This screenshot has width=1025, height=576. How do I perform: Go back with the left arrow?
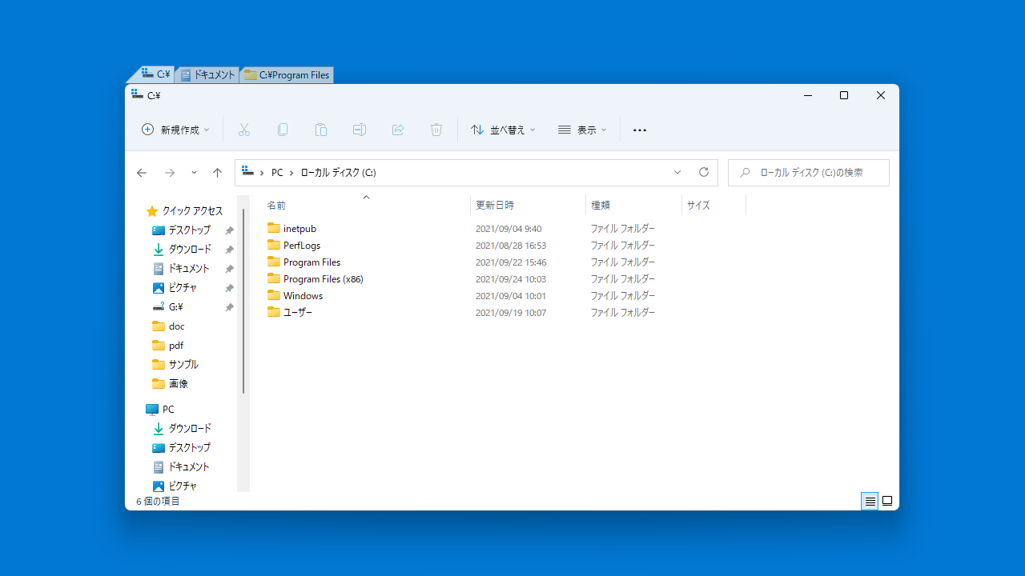[142, 173]
